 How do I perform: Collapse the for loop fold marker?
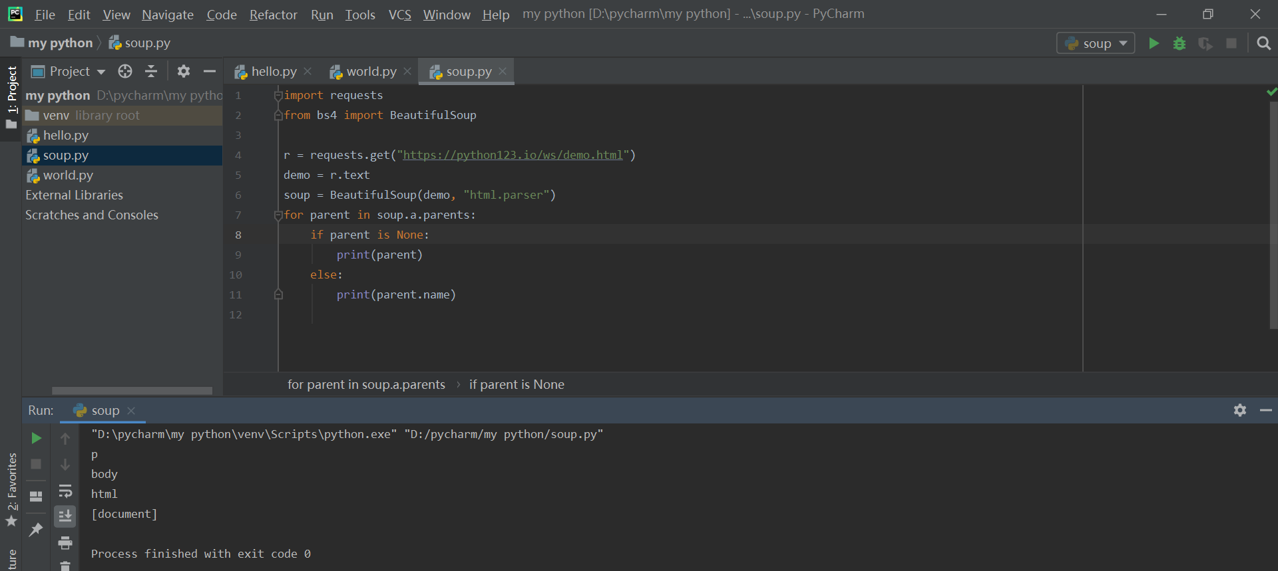[x=278, y=215]
